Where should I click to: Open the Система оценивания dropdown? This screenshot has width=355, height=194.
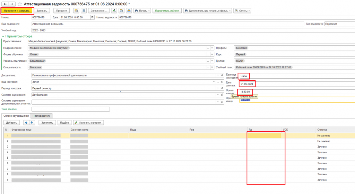218,95
